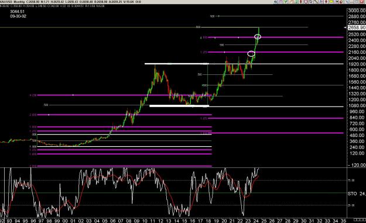Click year 11 on the time axis
Viewport: 366px width, 223px height.
point(153,221)
